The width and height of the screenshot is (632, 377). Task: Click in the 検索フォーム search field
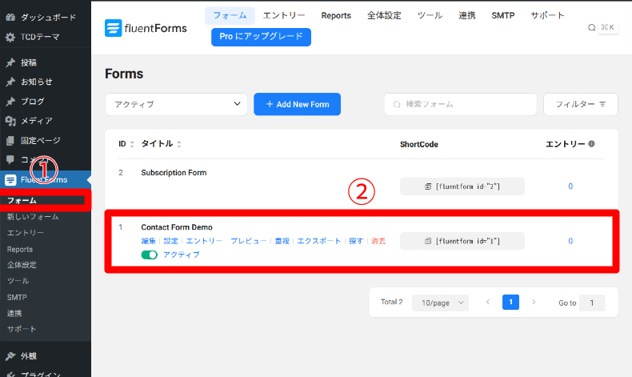pyautogui.click(x=460, y=104)
